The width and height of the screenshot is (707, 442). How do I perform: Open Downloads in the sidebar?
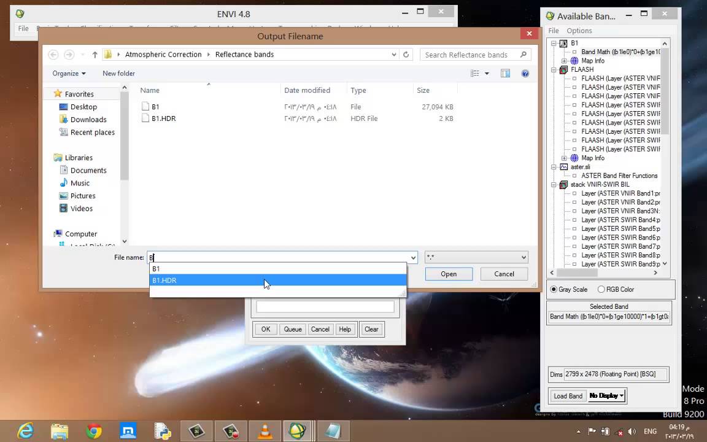pos(88,120)
